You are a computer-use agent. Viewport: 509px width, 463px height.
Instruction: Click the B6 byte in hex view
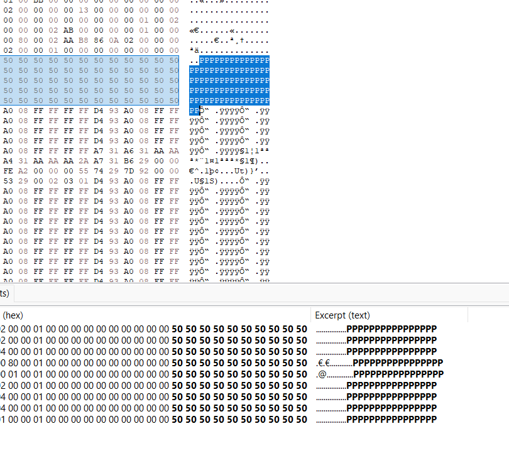[129, 161]
